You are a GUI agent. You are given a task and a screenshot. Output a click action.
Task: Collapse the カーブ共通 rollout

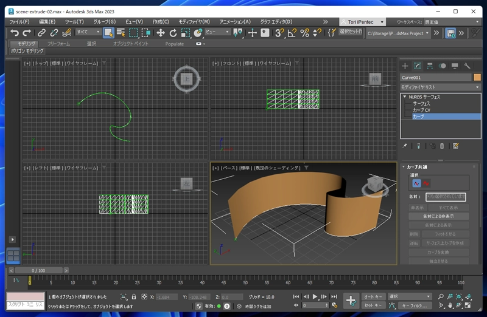tap(404, 167)
